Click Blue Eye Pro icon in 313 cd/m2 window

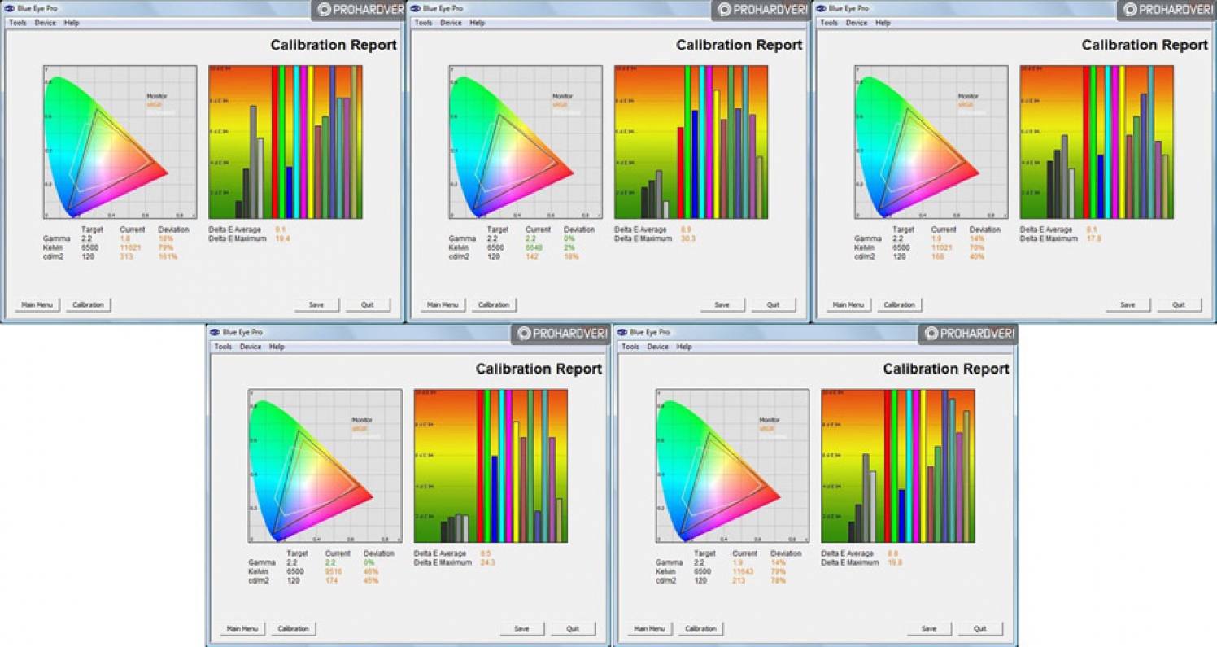tap(11, 8)
